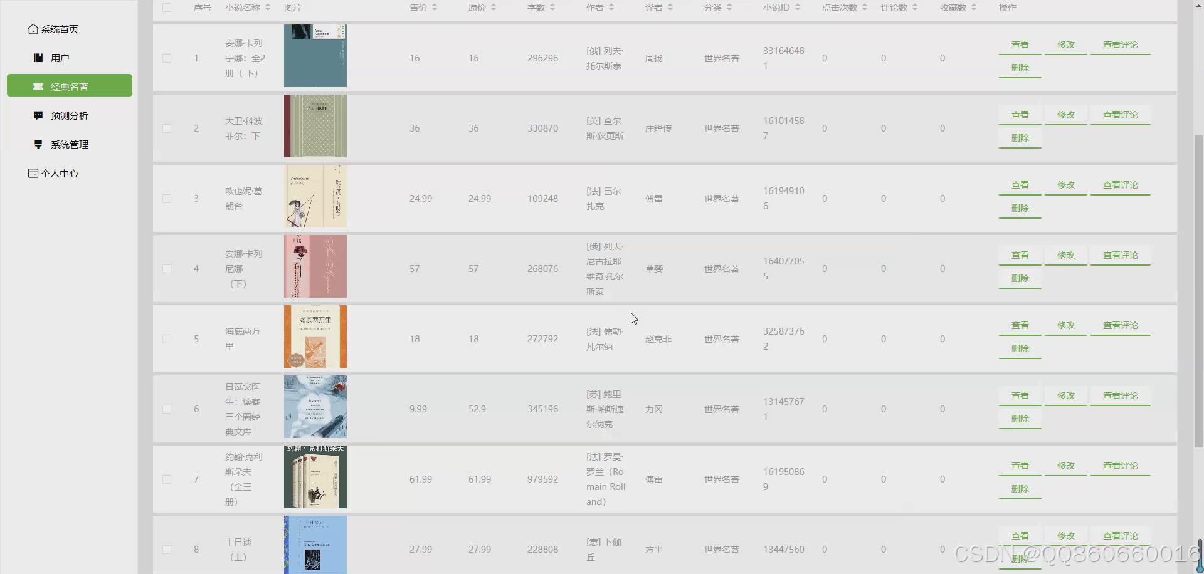The width and height of the screenshot is (1204, 574).
Task: Select 经典名著 in the sidebar
Action: coord(69,86)
